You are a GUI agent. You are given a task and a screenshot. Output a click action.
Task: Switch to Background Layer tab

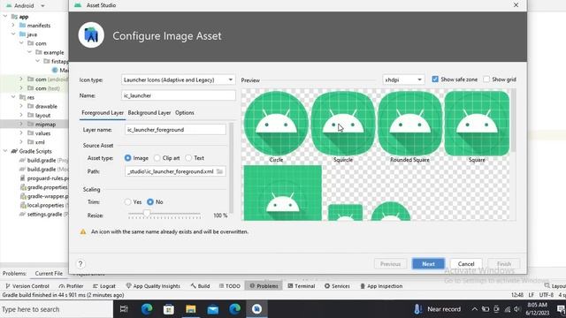click(149, 113)
